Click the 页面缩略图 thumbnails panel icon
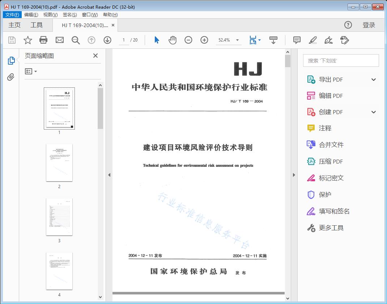The height and width of the screenshot is (304, 387). pyautogui.click(x=11, y=61)
